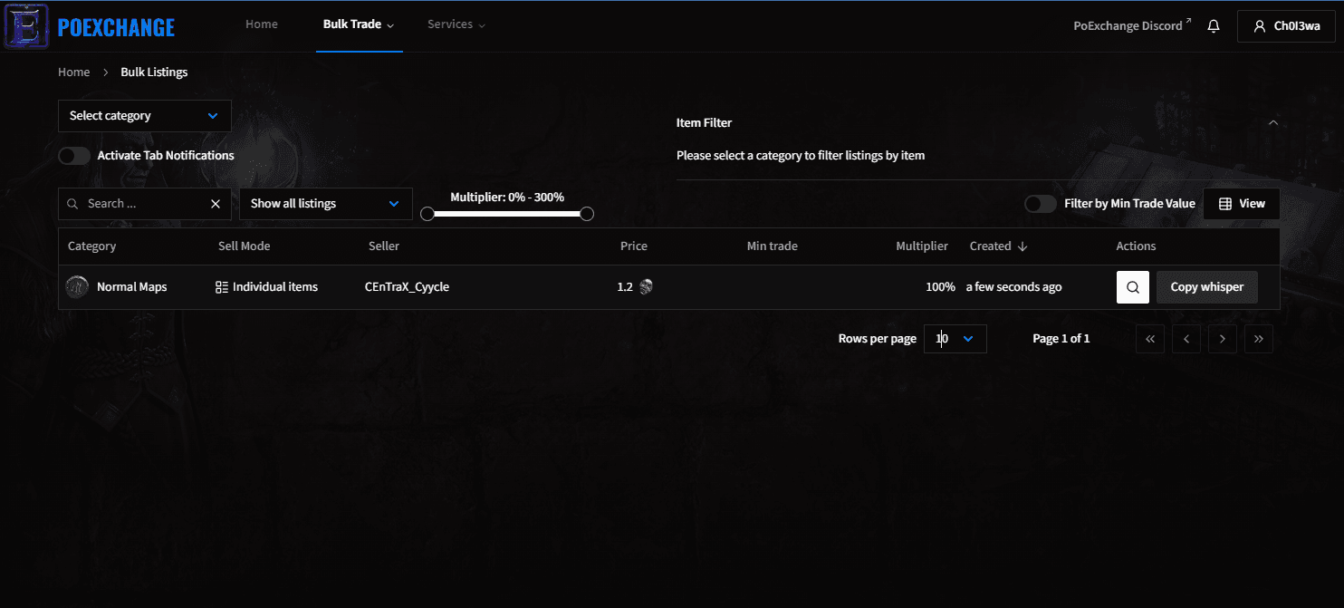Click the sort arrow beside Created
Image resolution: width=1344 pixels, height=608 pixels.
pos(1022,246)
